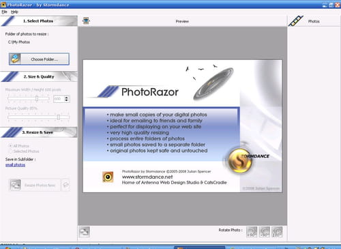Rotate photo by +90 degrees

click(x=252, y=232)
